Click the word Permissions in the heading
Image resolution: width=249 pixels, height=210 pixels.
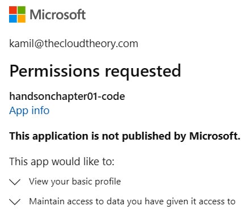(x=54, y=71)
